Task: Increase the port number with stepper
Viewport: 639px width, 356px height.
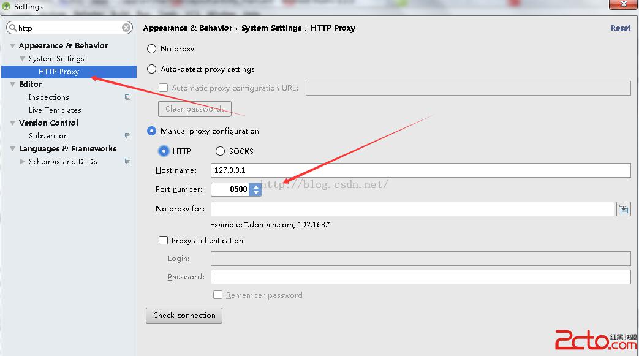Action: [256, 186]
